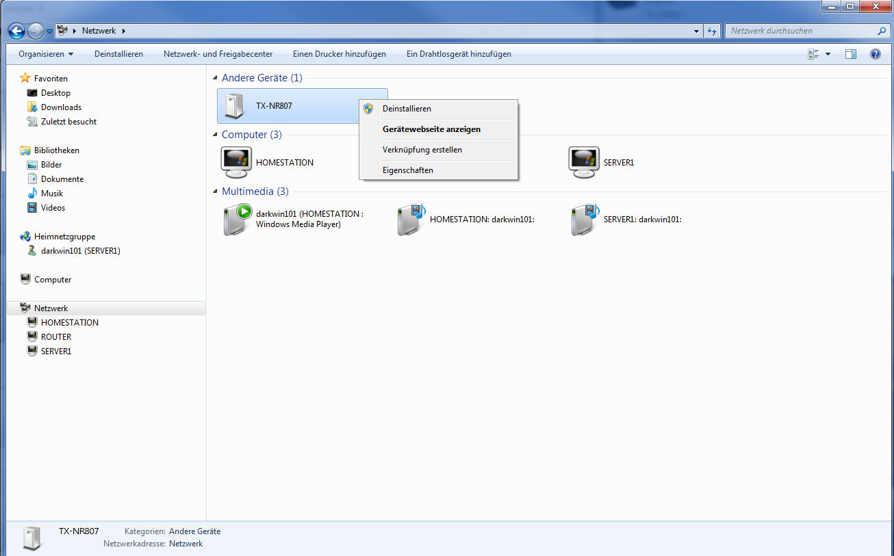The width and height of the screenshot is (894, 556).
Task: Click Verknüpfung erstellen in context menu
Action: (422, 150)
